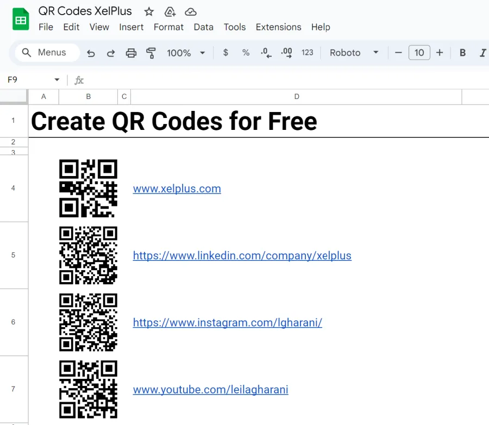The width and height of the screenshot is (489, 425).
Task: Increase font size with plus button
Action: [x=440, y=53]
